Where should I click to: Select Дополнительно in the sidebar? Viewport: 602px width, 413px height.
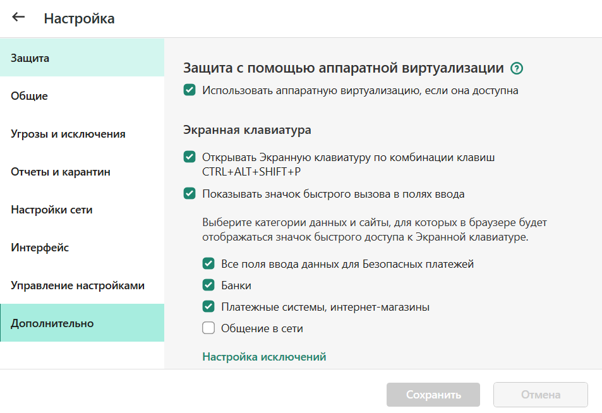pos(82,323)
